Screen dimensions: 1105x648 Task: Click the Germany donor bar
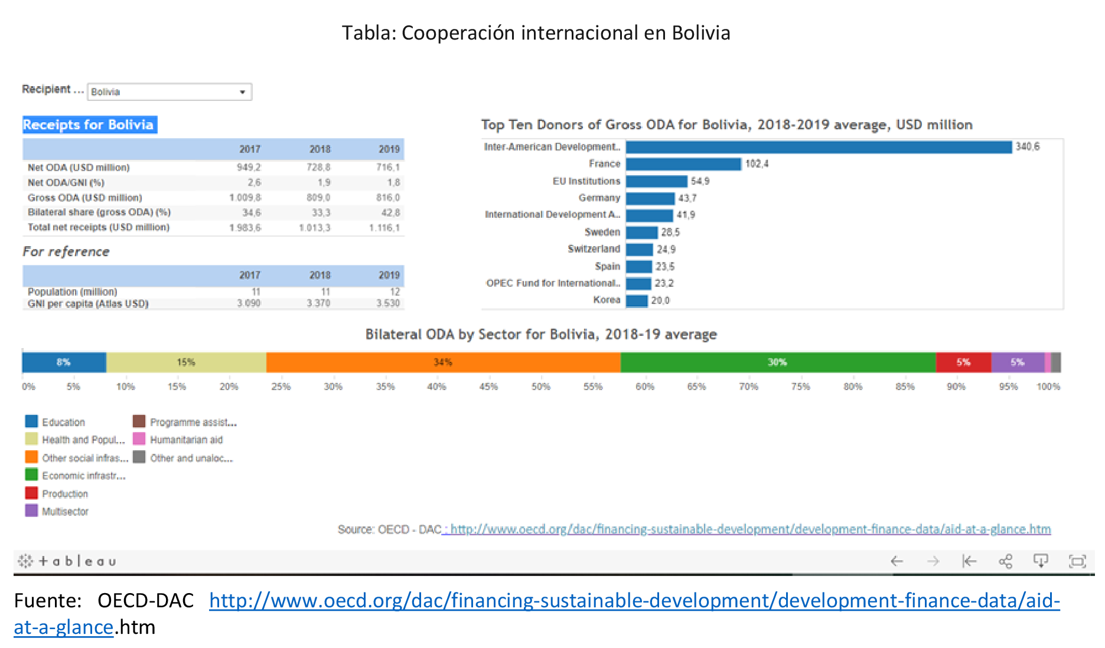[x=650, y=198]
